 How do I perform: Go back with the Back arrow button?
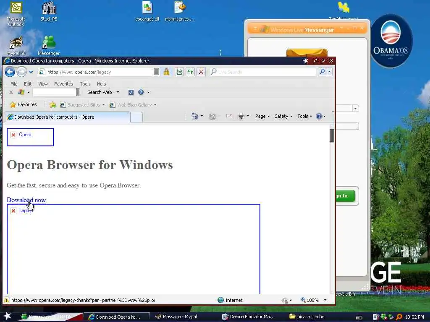(x=10, y=72)
